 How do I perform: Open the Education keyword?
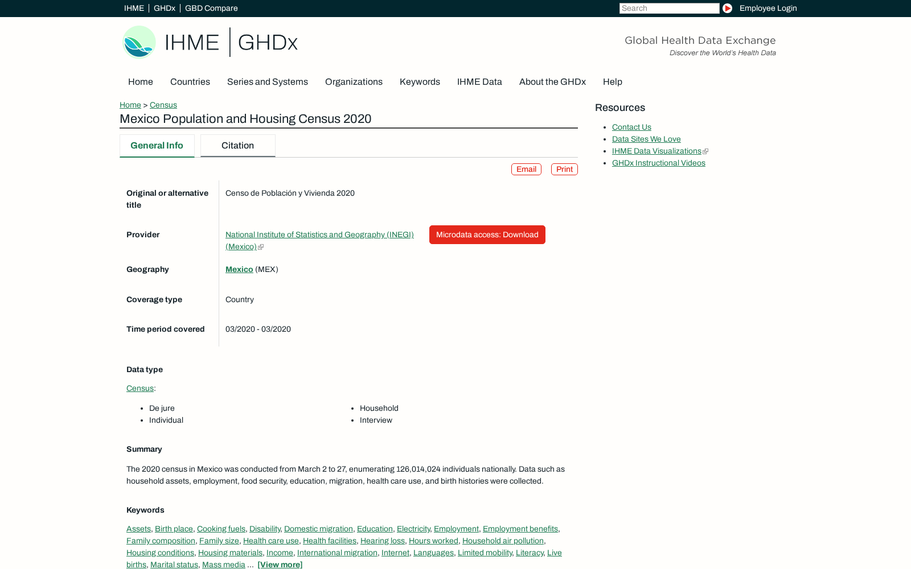[375, 529]
